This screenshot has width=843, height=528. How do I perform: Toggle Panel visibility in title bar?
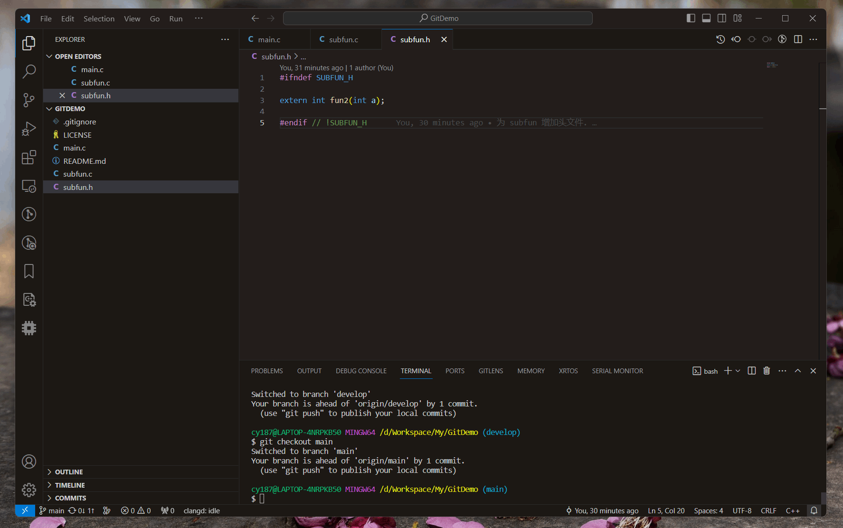click(x=706, y=19)
